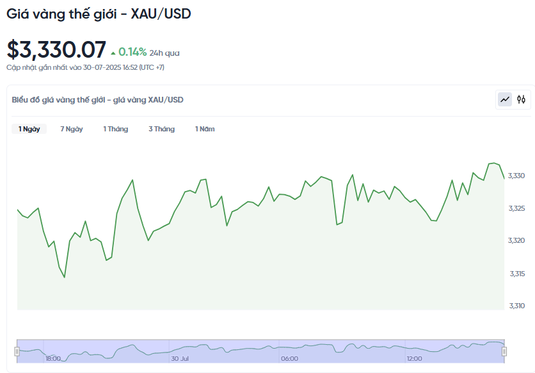535x373 pixels.
Task: Click the 18:00 marker in navigator
Action: click(53, 359)
